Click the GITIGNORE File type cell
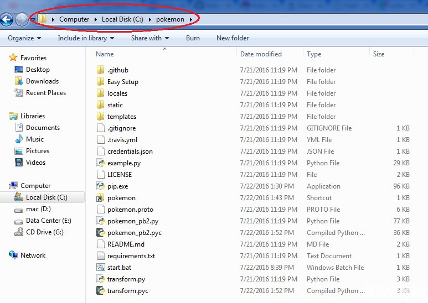 329,128
